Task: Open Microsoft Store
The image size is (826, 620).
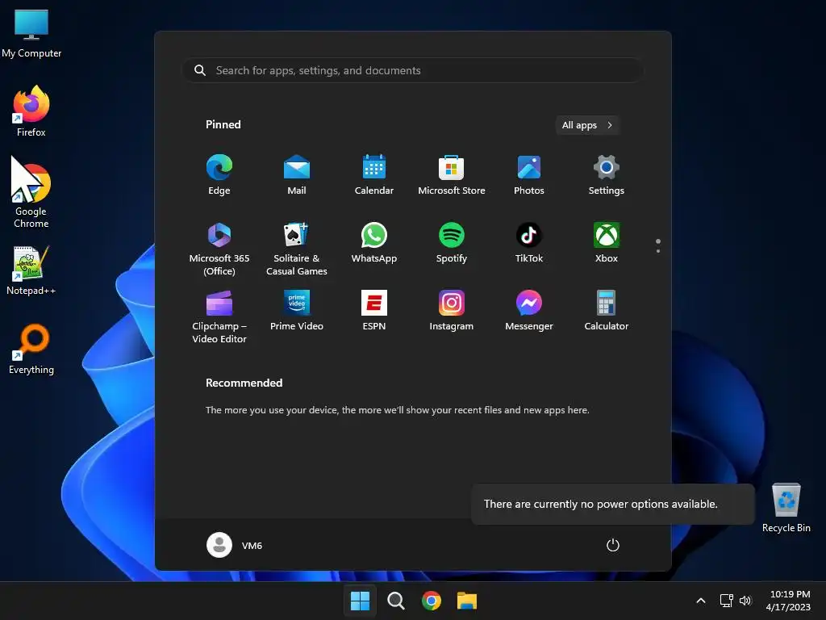Action: 452,175
